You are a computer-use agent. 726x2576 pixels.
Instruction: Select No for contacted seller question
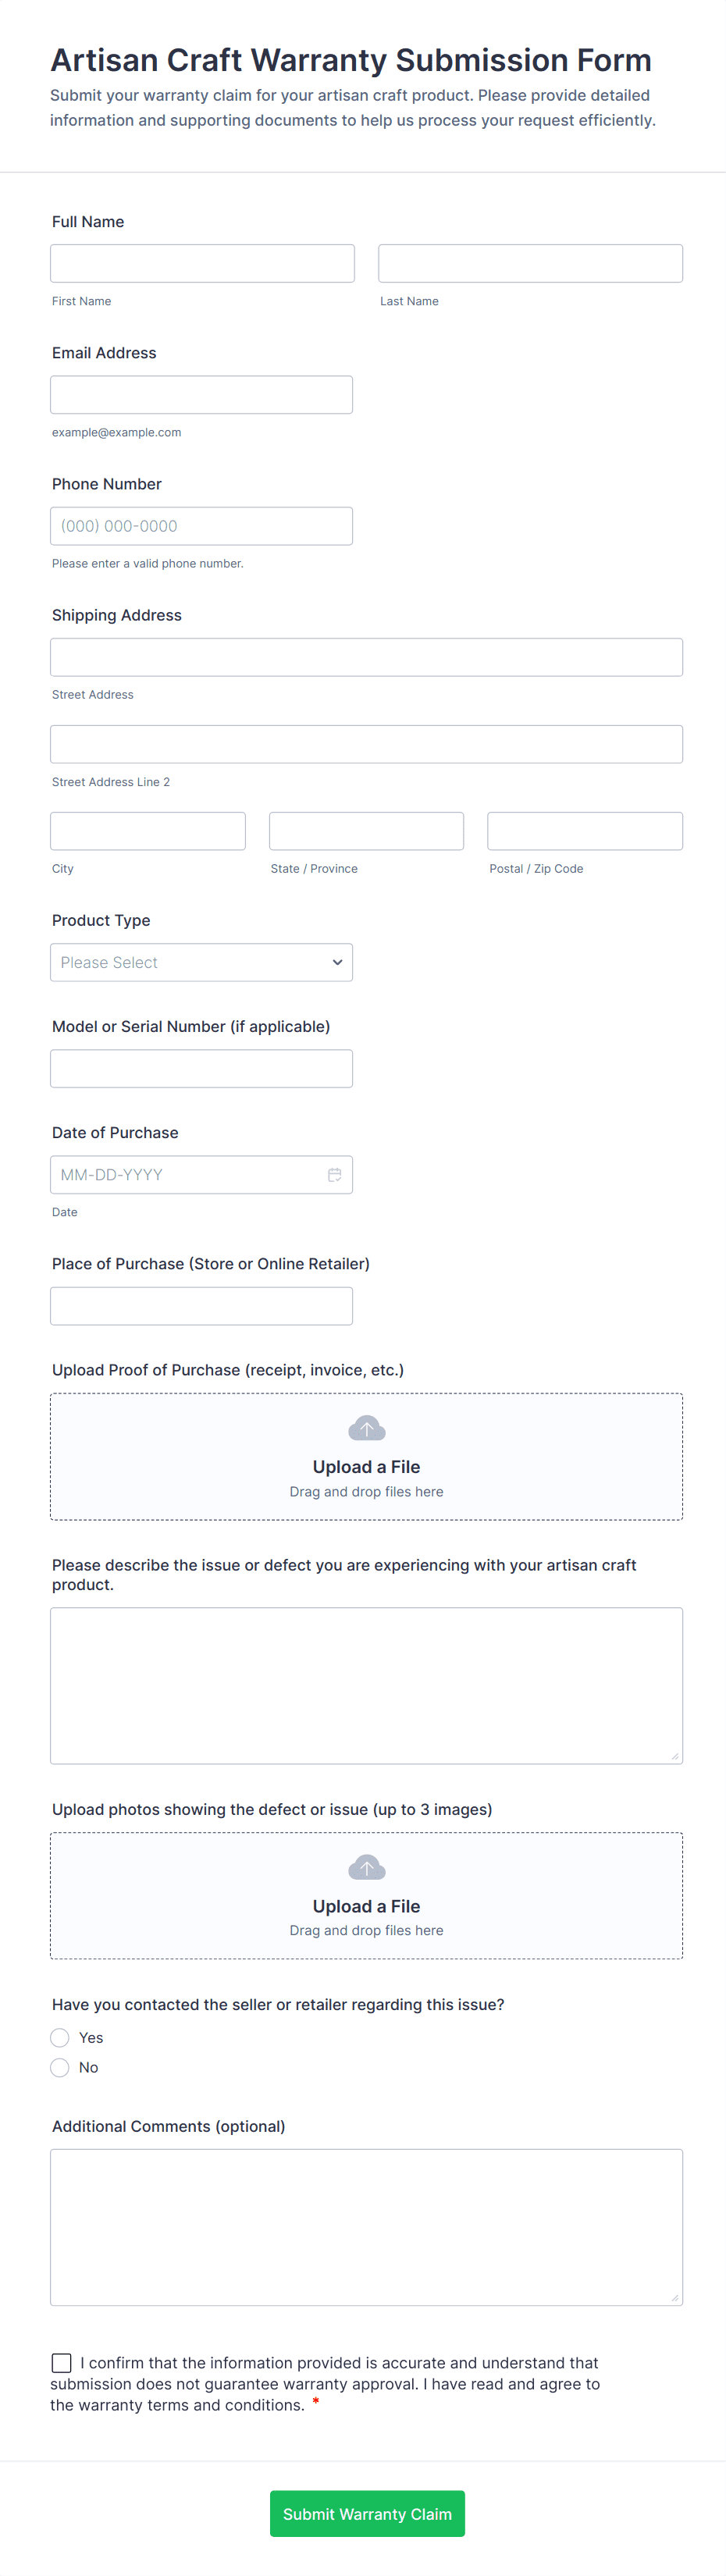(60, 2068)
